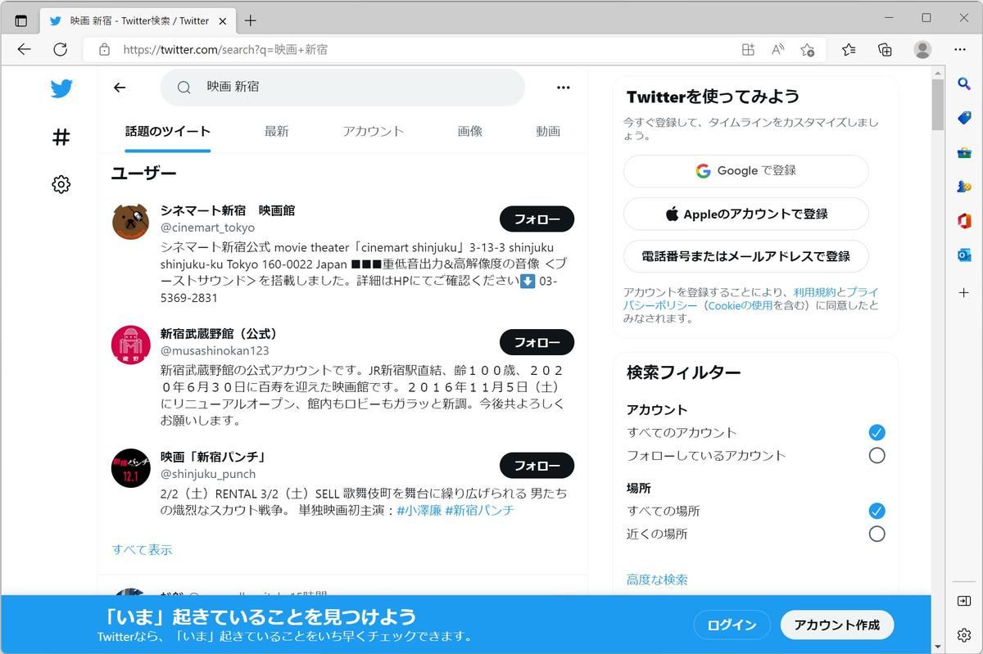Viewport: 983px width, 654px height.
Task: Click the browser address bar URL
Action: pyautogui.click(x=225, y=49)
